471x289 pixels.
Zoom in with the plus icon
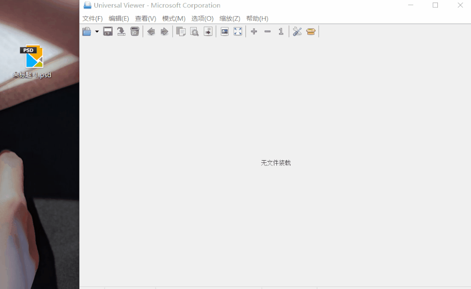click(x=254, y=31)
